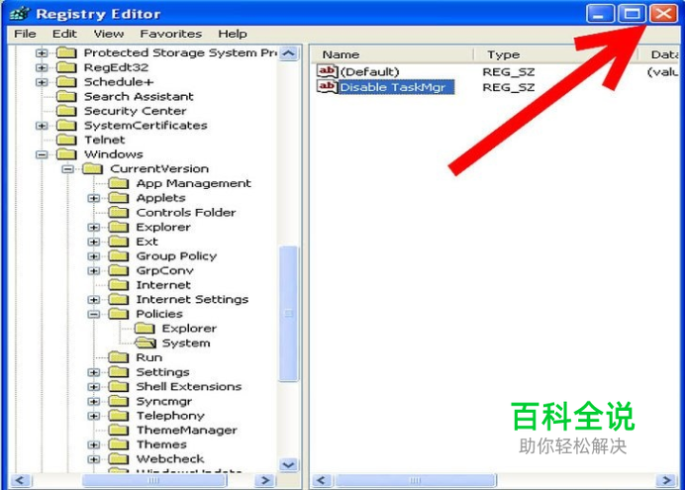Image resolution: width=685 pixels, height=490 pixels.
Task: Expand the Group Policy node
Action: tap(93, 256)
